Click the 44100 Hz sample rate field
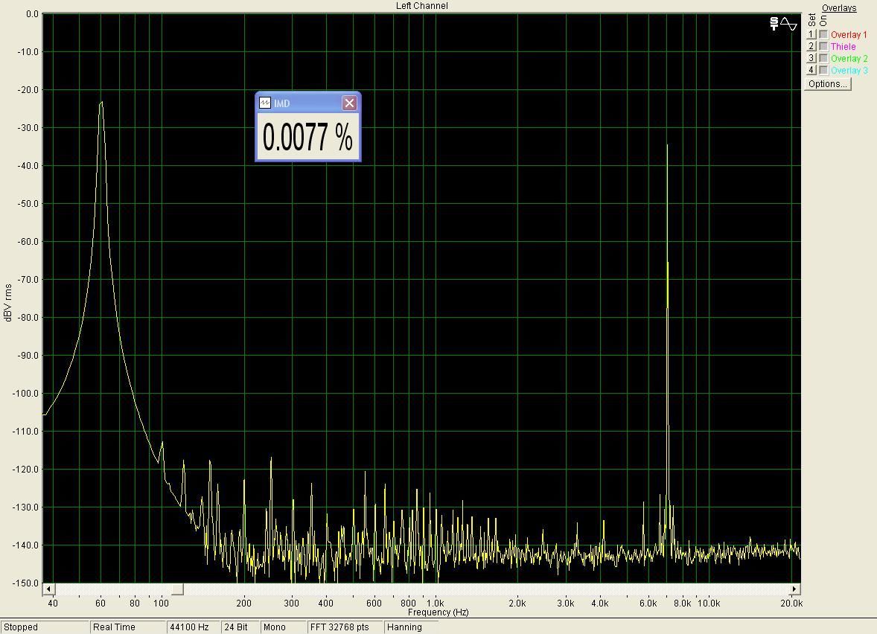The width and height of the screenshot is (877, 634). pos(193,627)
